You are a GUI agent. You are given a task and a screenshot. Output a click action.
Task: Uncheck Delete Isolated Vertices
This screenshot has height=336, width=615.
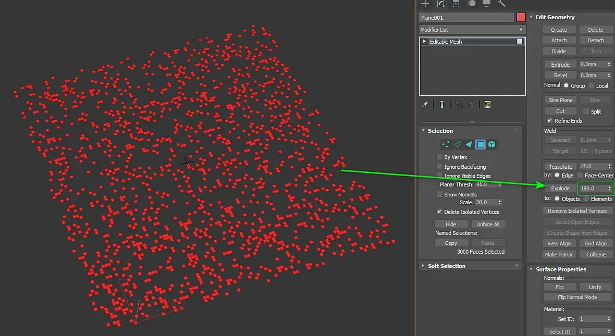pyautogui.click(x=439, y=212)
